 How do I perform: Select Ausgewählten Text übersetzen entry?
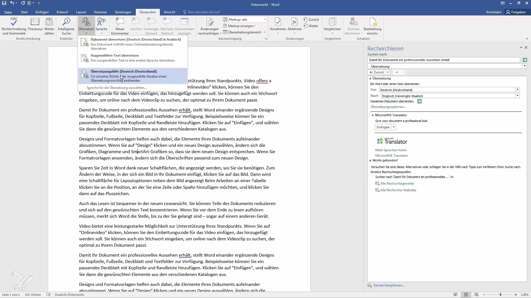(133, 58)
